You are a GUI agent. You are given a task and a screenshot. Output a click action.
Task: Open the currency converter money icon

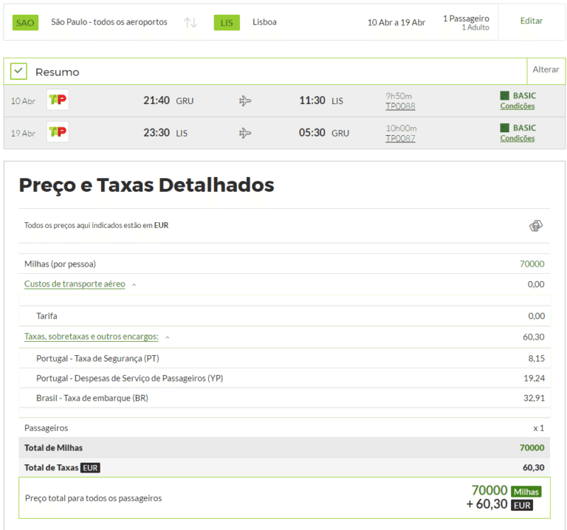(536, 225)
